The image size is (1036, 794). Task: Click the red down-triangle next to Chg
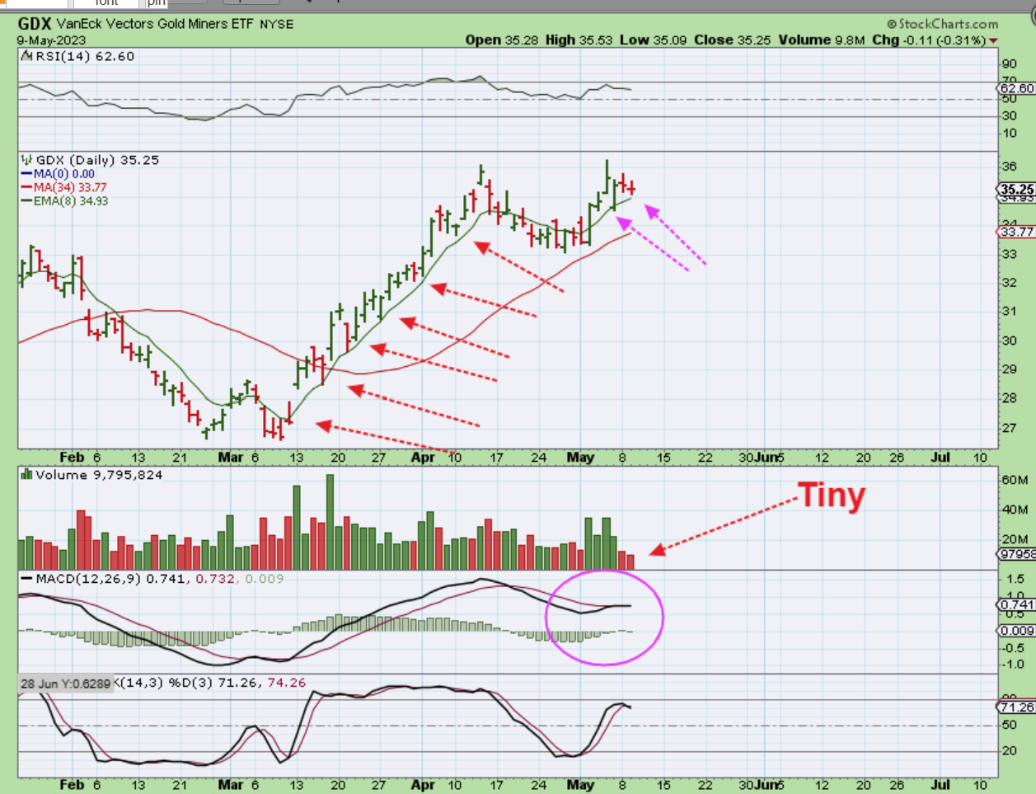pos(993,40)
